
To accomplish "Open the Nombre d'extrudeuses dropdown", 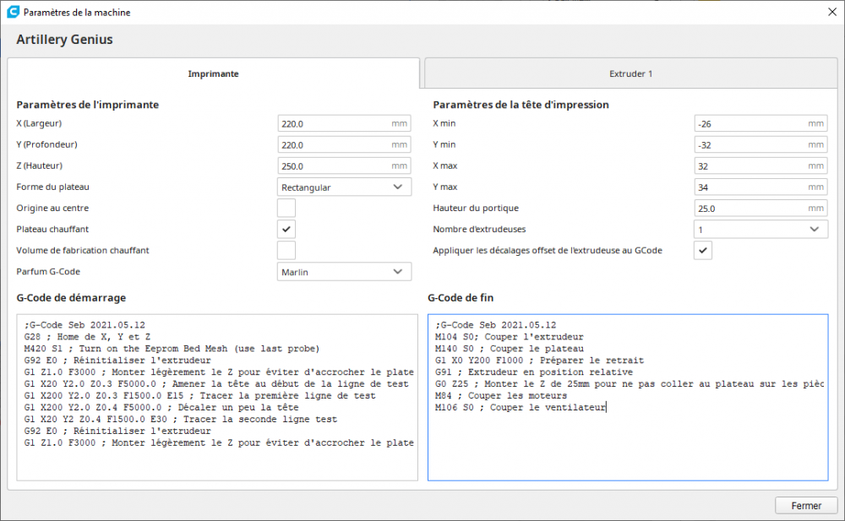I will (x=760, y=229).
